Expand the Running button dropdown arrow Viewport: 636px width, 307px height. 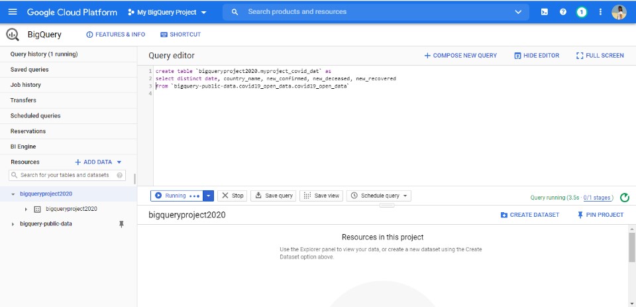208,196
